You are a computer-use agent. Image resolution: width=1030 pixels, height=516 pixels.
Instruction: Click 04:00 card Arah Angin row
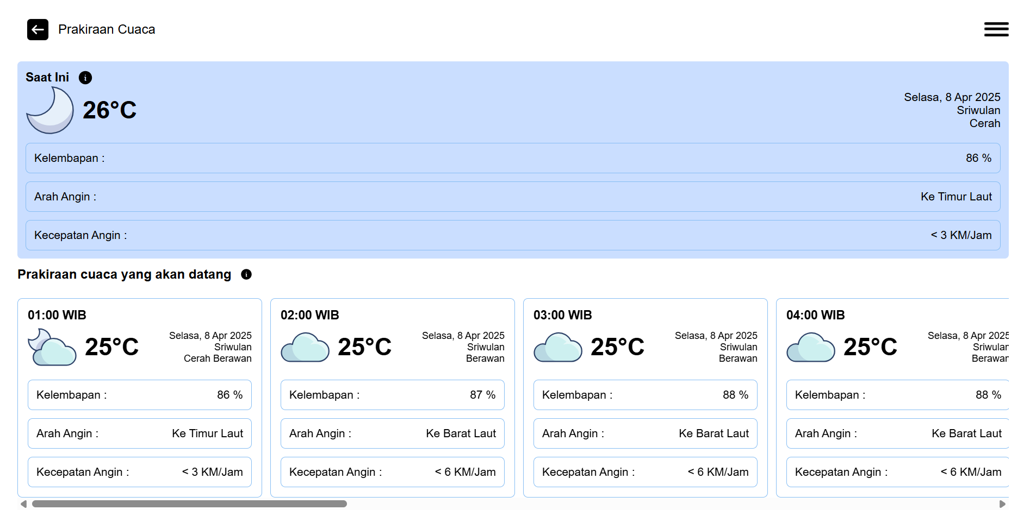coord(897,433)
